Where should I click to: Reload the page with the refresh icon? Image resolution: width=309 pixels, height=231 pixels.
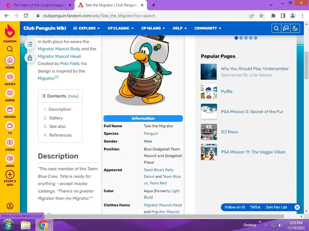pyautogui.click(x=26, y=16)
